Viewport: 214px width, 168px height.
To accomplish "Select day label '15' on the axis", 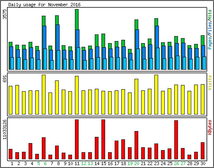I will coord(103,163).
